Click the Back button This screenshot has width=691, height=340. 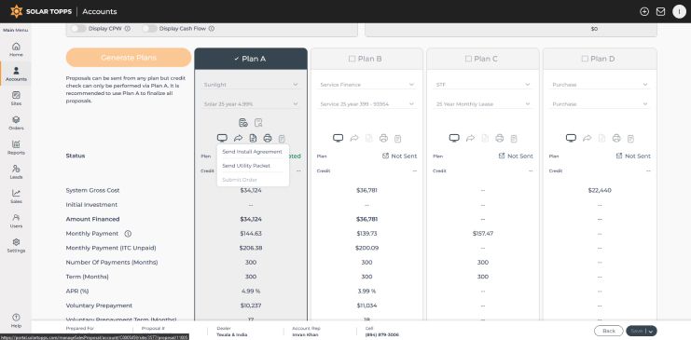(609, 331)
